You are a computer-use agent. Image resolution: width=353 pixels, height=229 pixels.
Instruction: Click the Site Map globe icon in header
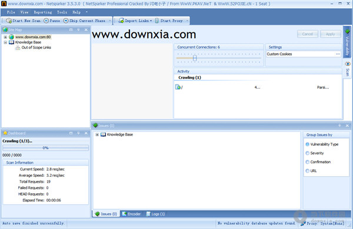click(x=5, y=30)
